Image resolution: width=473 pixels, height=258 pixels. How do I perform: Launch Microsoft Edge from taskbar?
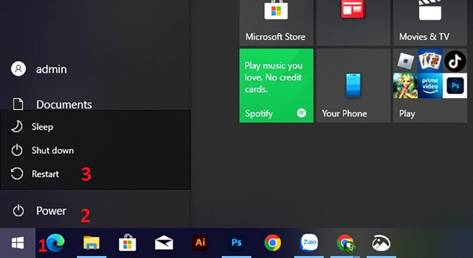55,243
